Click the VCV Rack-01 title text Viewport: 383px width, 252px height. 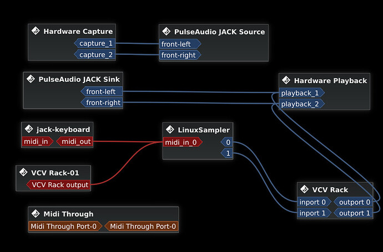point(55,173)
